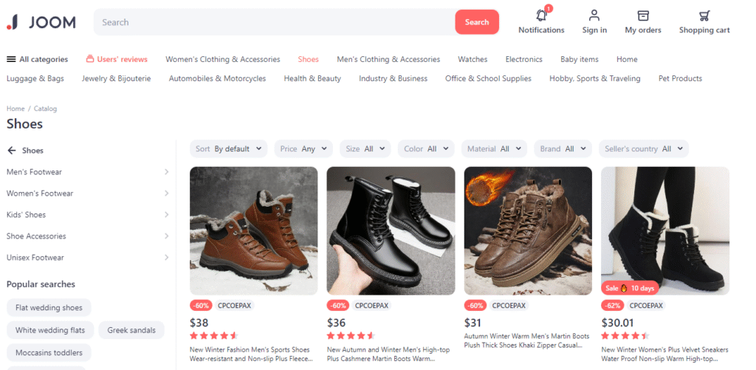The height and width of the screenshot is (370, 756).
Task: Expand the Men's Footwear category
Action: point(88,172)
